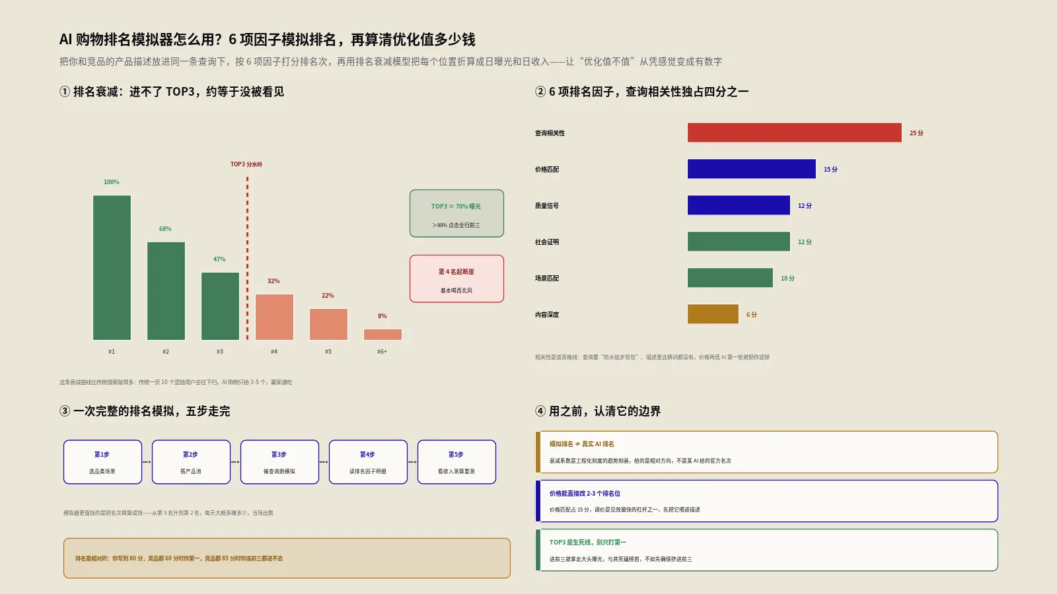Select the 第3步 step box
This screenshot has width=1057, height=594.
point(279,462)
